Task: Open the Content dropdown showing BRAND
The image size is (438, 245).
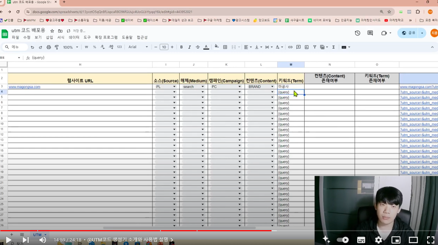Action: (x=261, y=86)
